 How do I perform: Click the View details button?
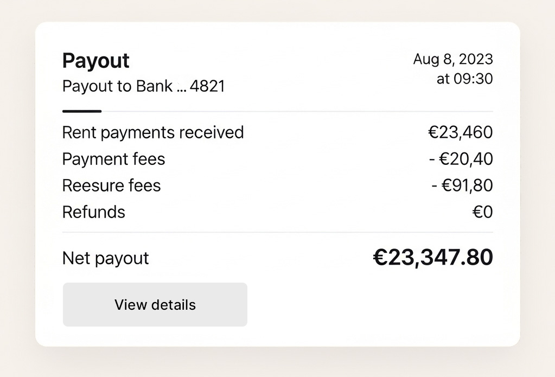point(155,304)
